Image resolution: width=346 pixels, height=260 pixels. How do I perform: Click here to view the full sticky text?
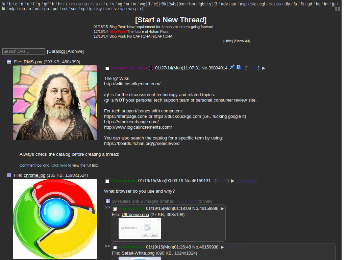click(59, 165)
